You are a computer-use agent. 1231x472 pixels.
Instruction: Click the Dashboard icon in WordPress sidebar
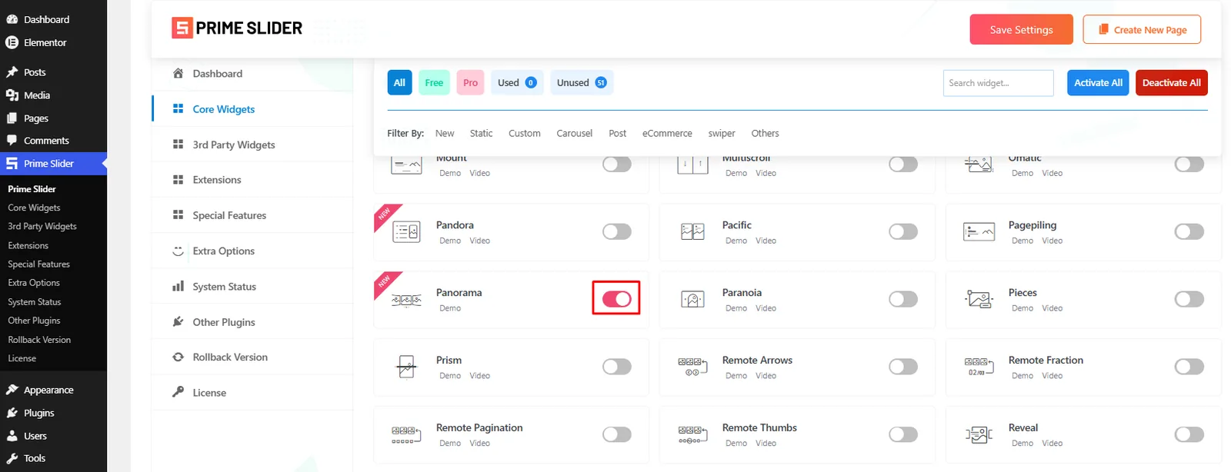[x=12, y=19]
